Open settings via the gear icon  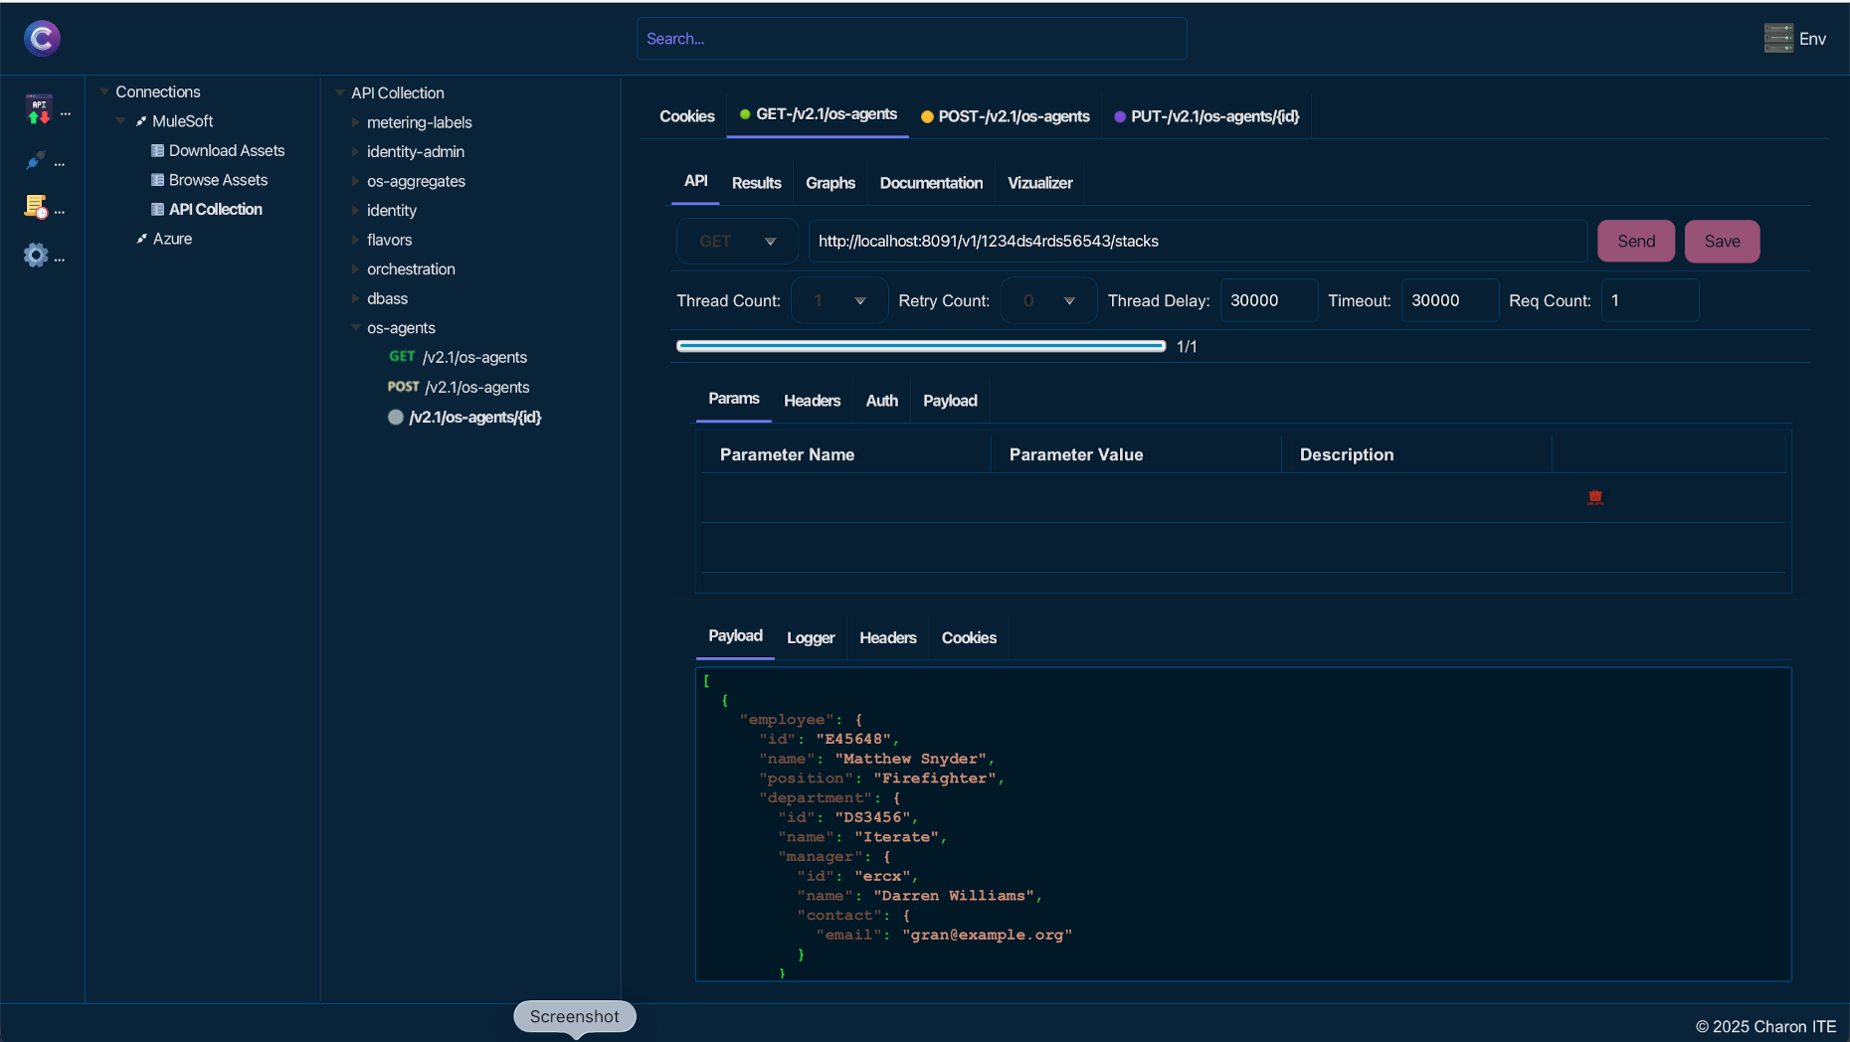[x=36, y=256]
